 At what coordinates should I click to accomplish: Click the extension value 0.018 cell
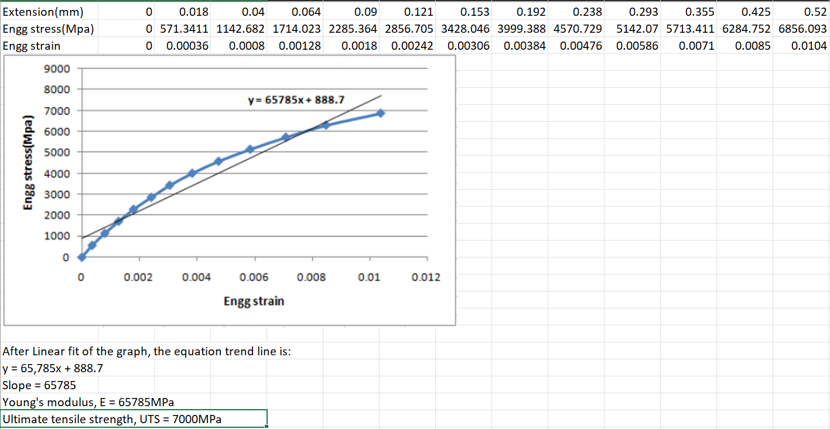(183, 12)
